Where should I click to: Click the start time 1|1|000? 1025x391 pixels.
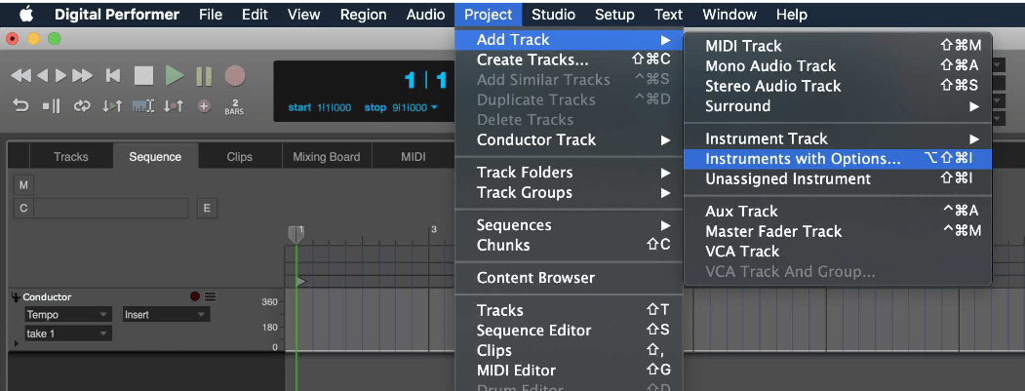pyautogui.click(x=335, y=107)
